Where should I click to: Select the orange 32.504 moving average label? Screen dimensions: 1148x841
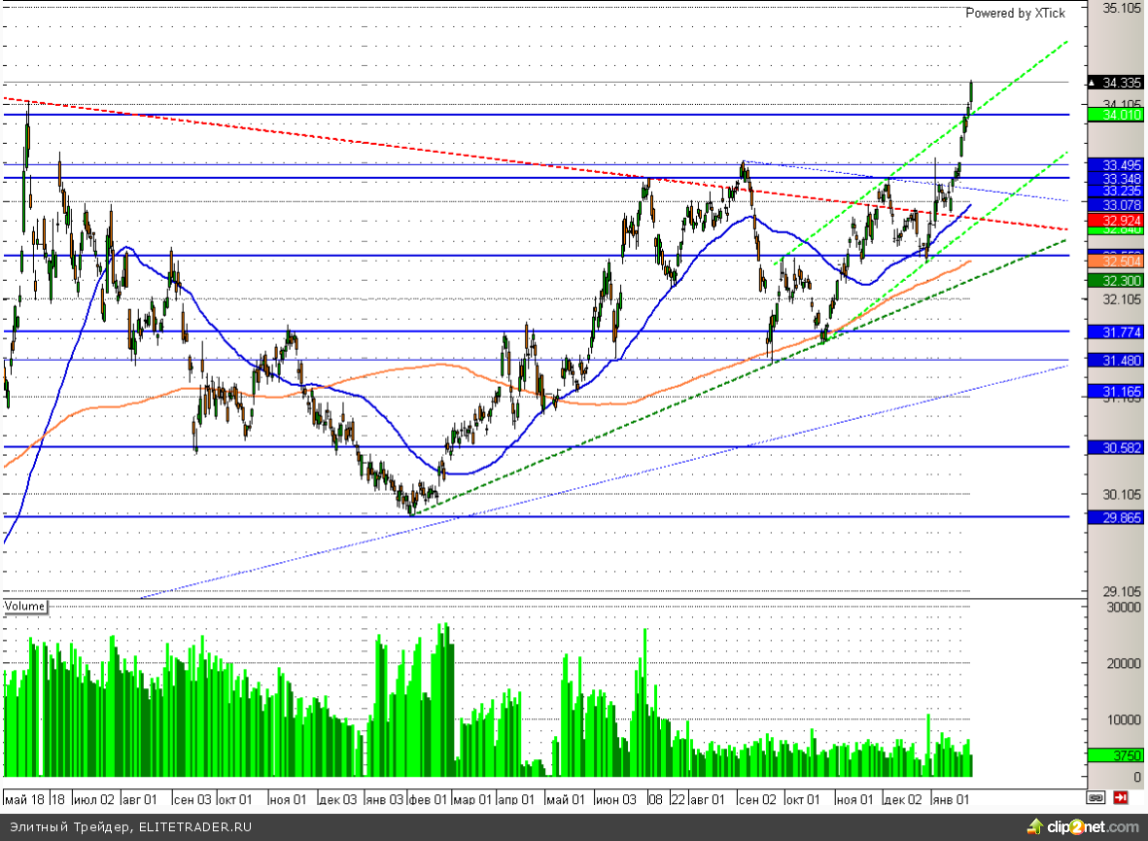pyautogui.click(x=1115, y=262)
